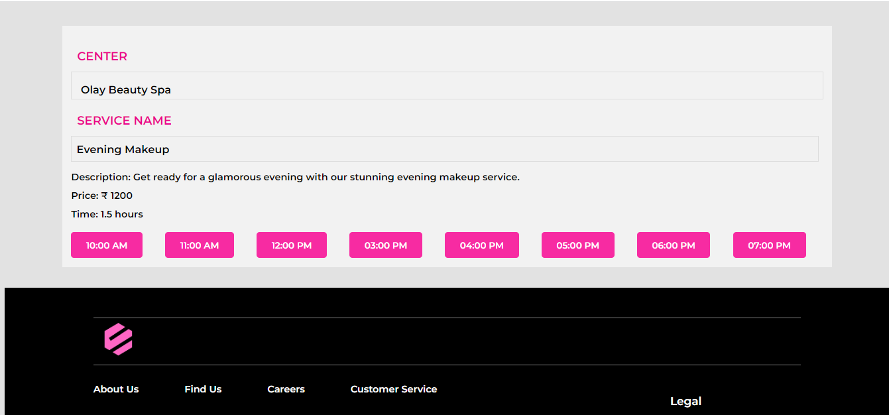889x415 pixels.
Task: Select the 11:00 AM time slot
Action: pyautogui.click(x=200, y=245)
